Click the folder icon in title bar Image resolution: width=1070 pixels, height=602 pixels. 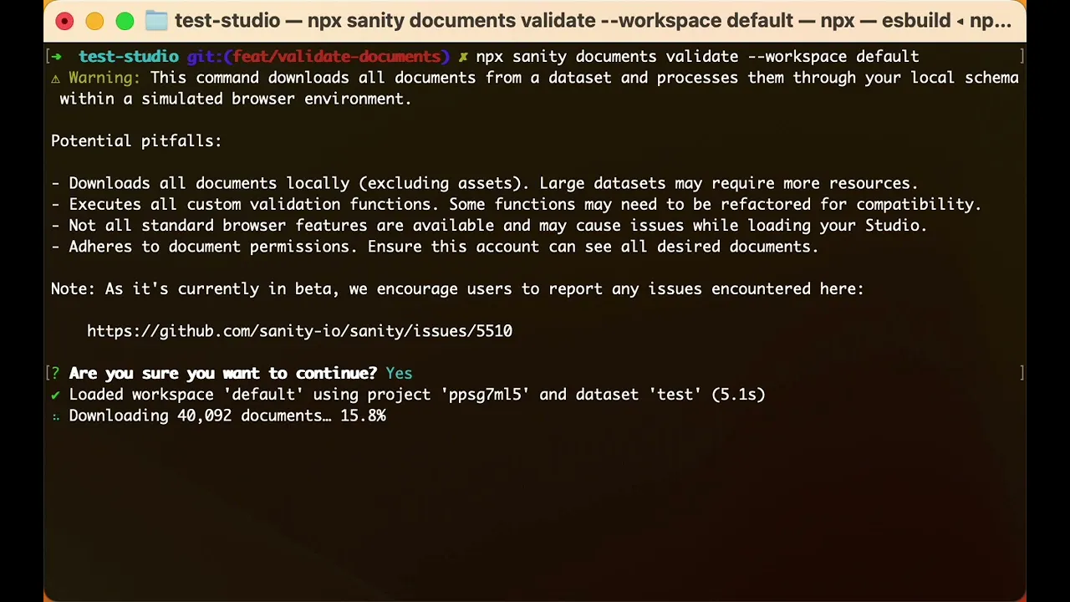pos(156,21)
